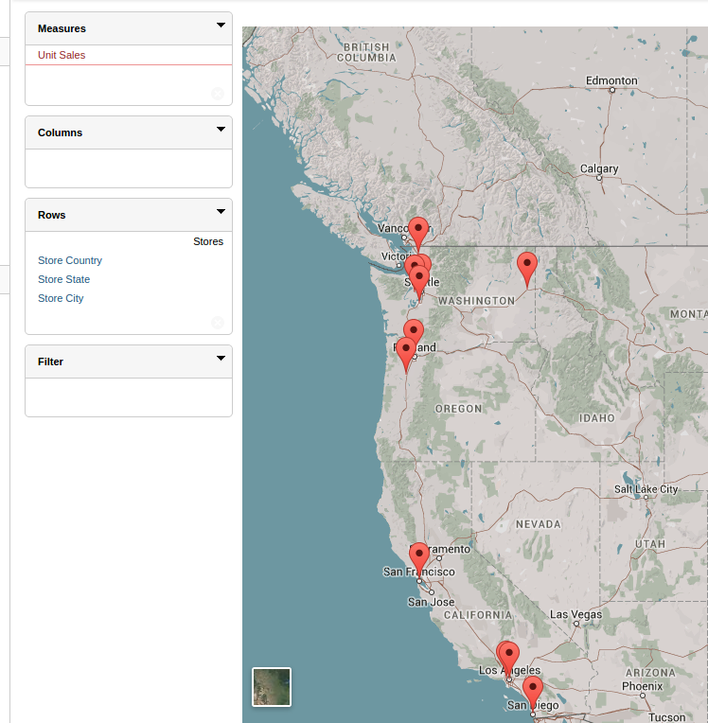Viewport: 708px width, 723px height.
Task: Click the Stores dimension label
Action: 208,241
